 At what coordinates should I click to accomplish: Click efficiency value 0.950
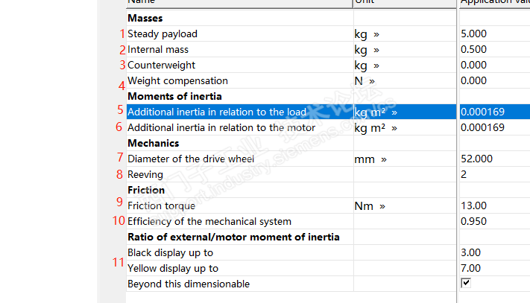[x=474, y=222]
